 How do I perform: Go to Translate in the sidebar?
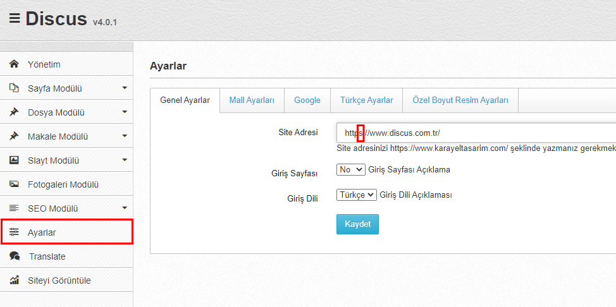click(66, 256)
